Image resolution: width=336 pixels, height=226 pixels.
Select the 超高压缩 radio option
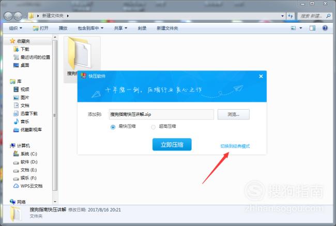point(153,127)
